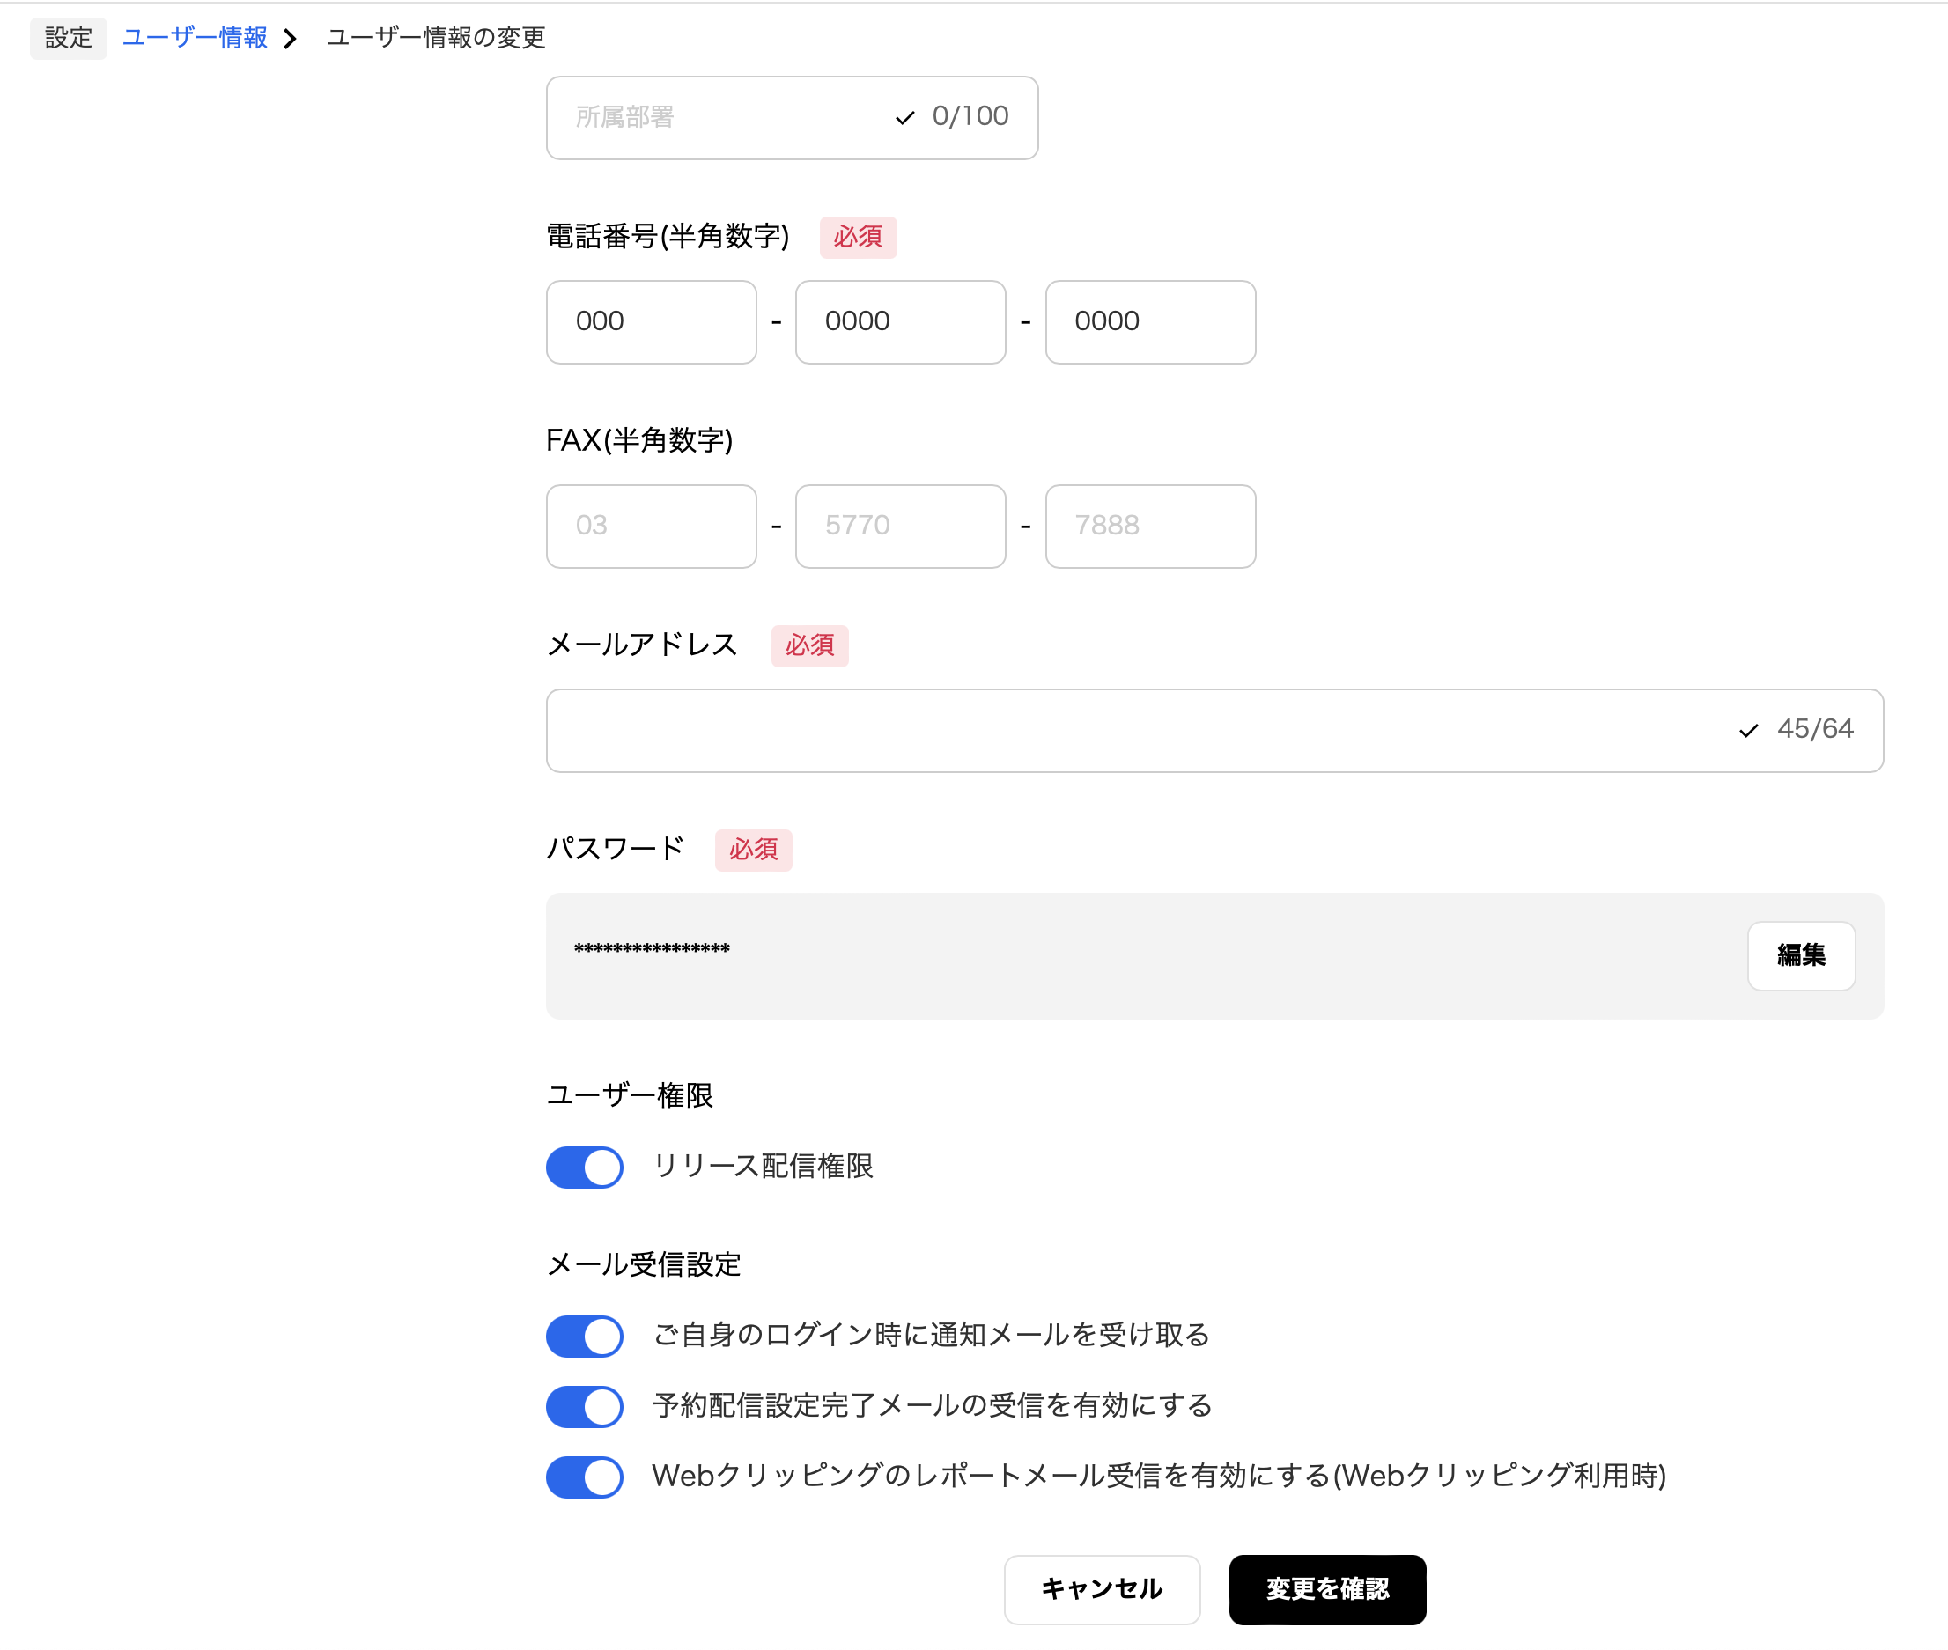Open the ユーザー情報 breadcrumb link

tap(194, 39)
